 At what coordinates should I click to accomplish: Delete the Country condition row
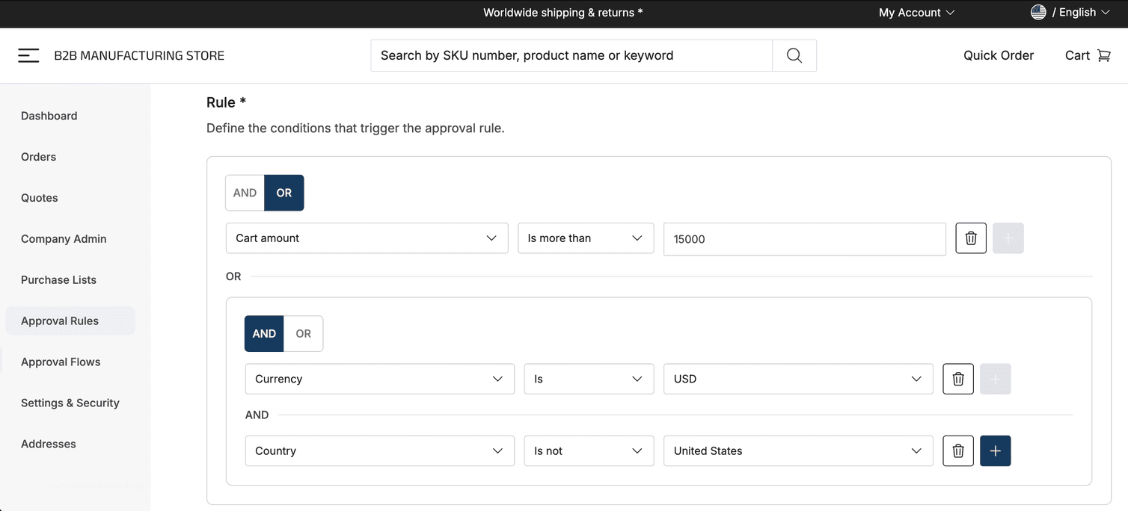coord(957,450)
